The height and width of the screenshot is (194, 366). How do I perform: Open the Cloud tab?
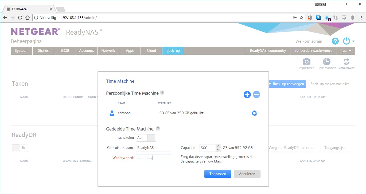tap(151, 50)
